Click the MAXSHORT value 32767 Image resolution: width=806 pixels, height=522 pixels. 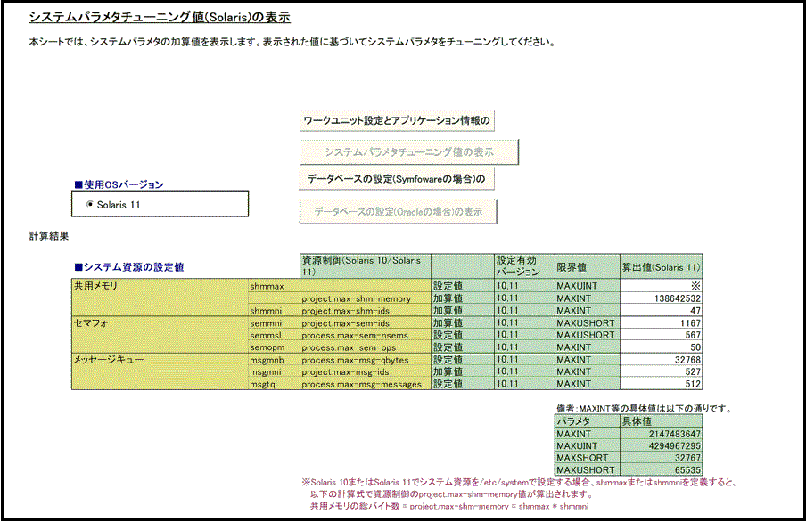pos(661,458)
